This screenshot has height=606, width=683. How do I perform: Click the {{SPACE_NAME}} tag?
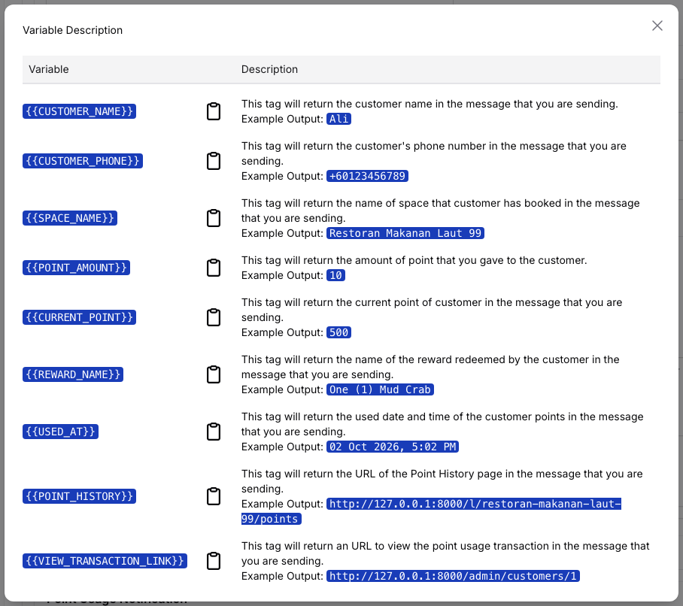[70, 218]
